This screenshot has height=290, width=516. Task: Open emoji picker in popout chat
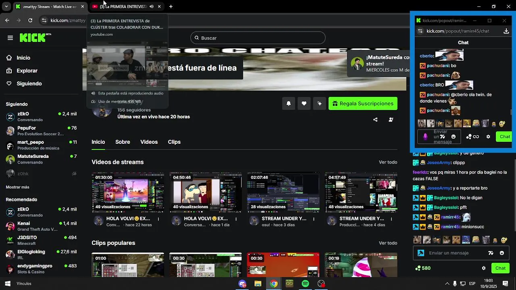pos(454,137)
